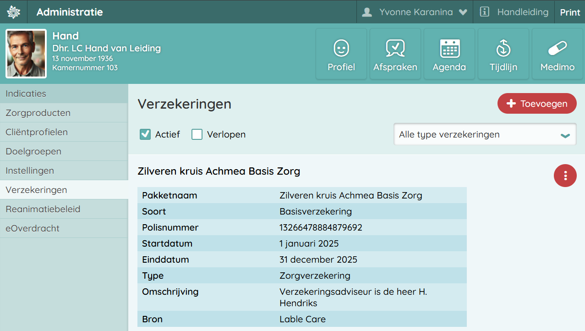Click the Handleiding info icon
The height and width of the screenshot is (331, 585).
[485, 12]
